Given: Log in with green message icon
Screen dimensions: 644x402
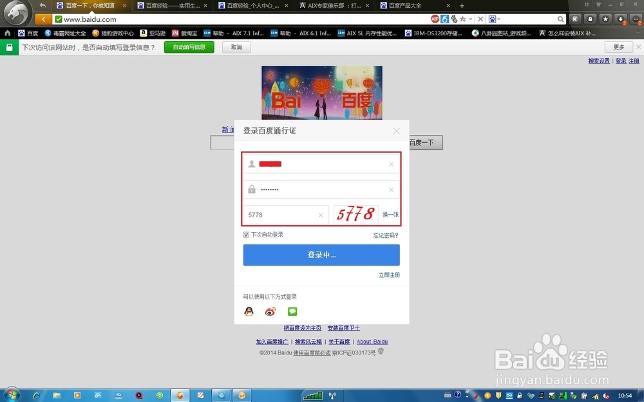Looking at the screenshot, I should tap(292, 311).
